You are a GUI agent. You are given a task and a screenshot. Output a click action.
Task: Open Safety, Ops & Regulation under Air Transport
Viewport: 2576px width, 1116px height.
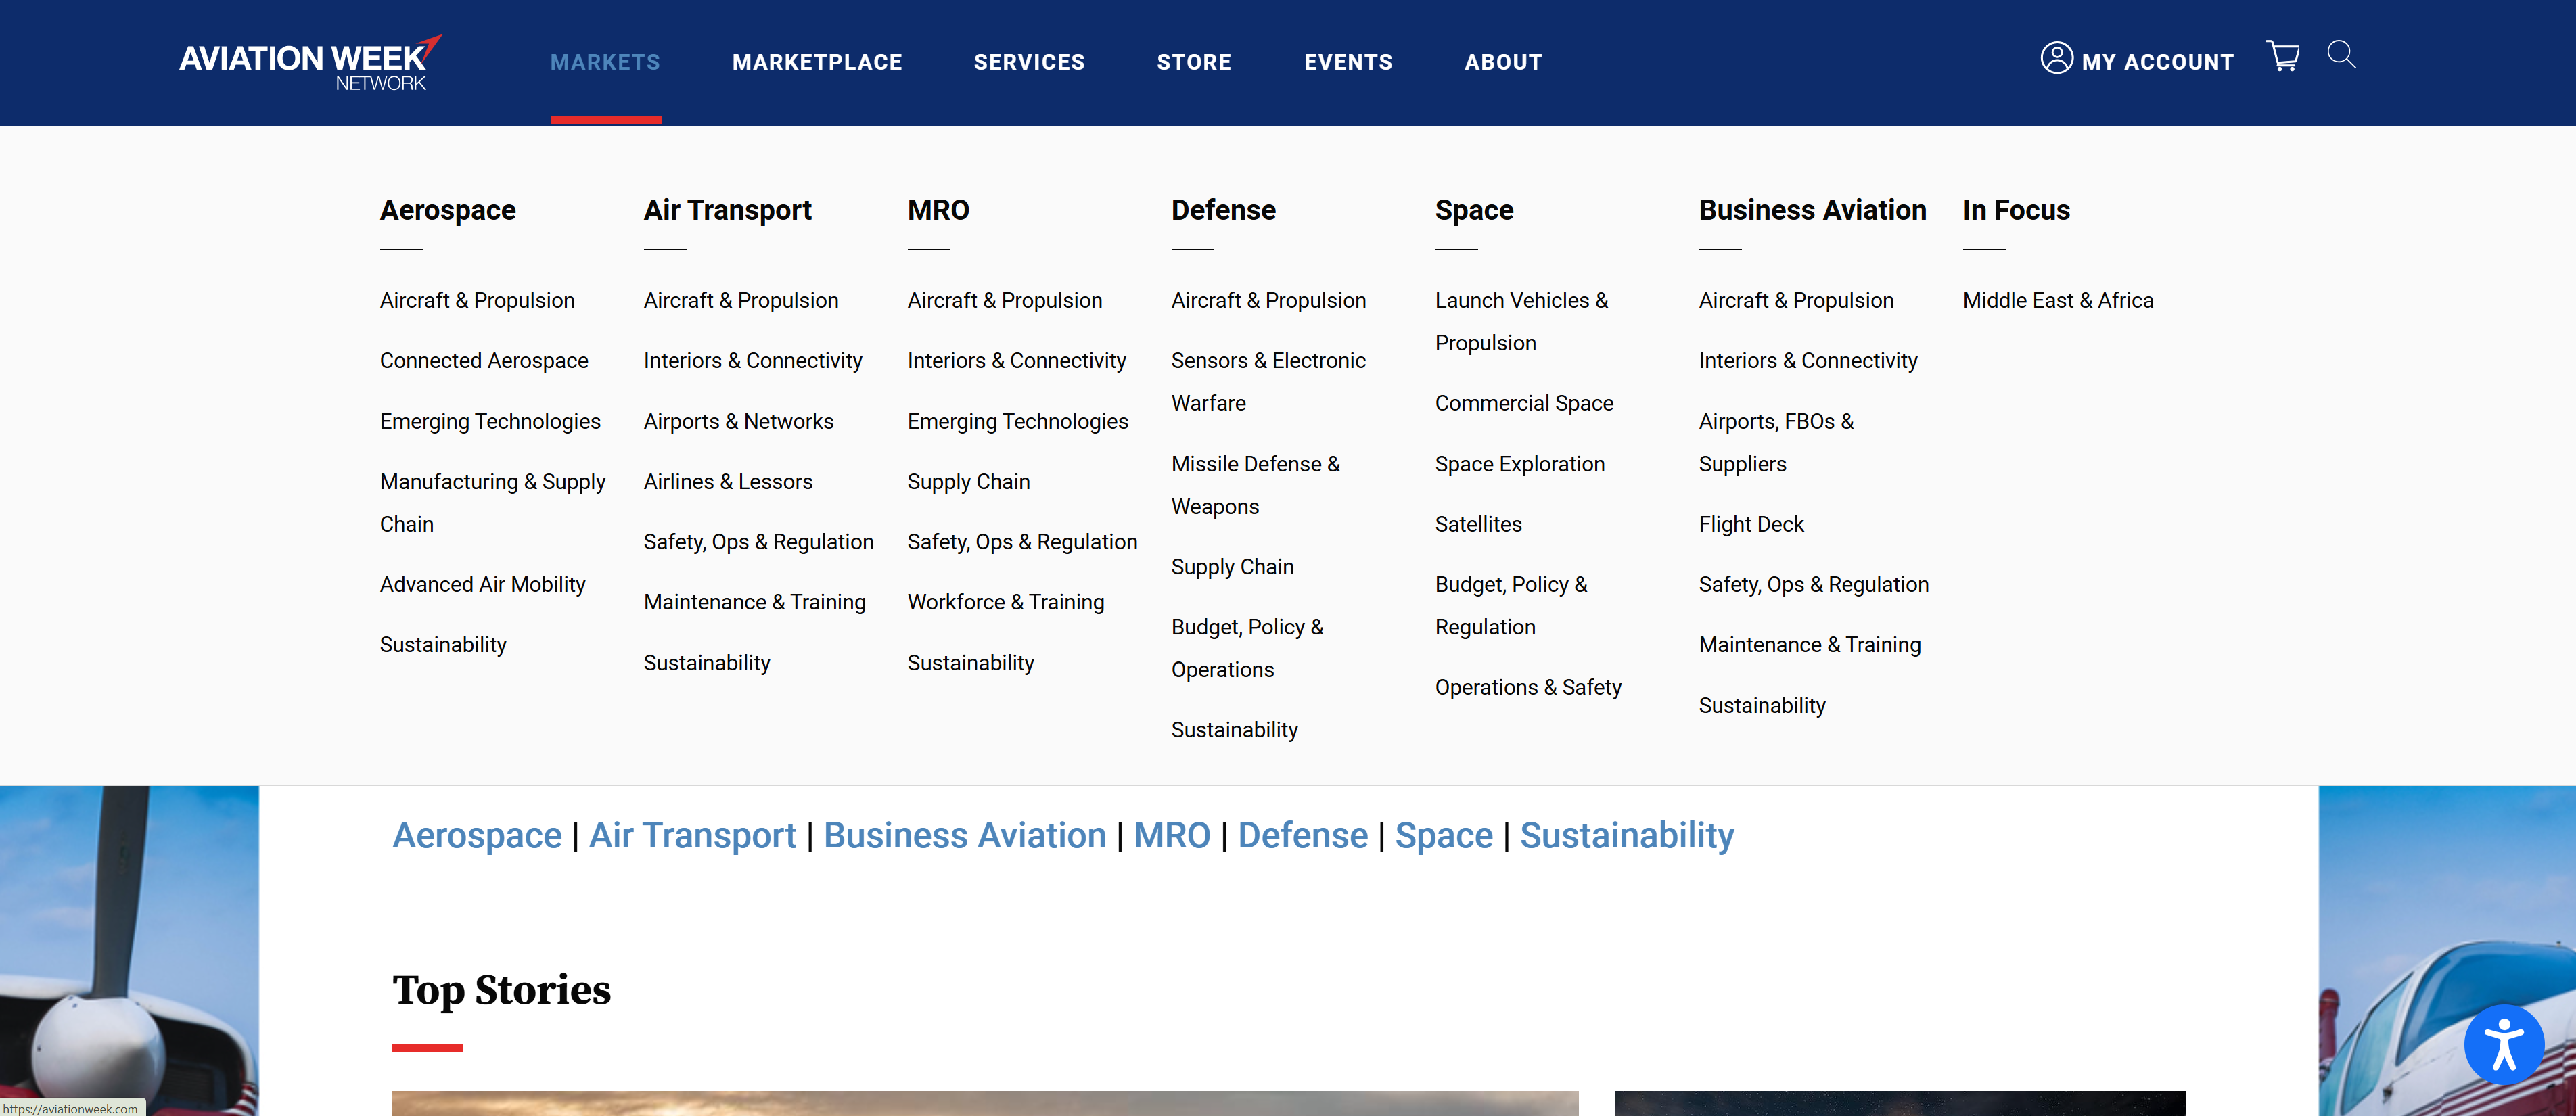click(758, 542)
